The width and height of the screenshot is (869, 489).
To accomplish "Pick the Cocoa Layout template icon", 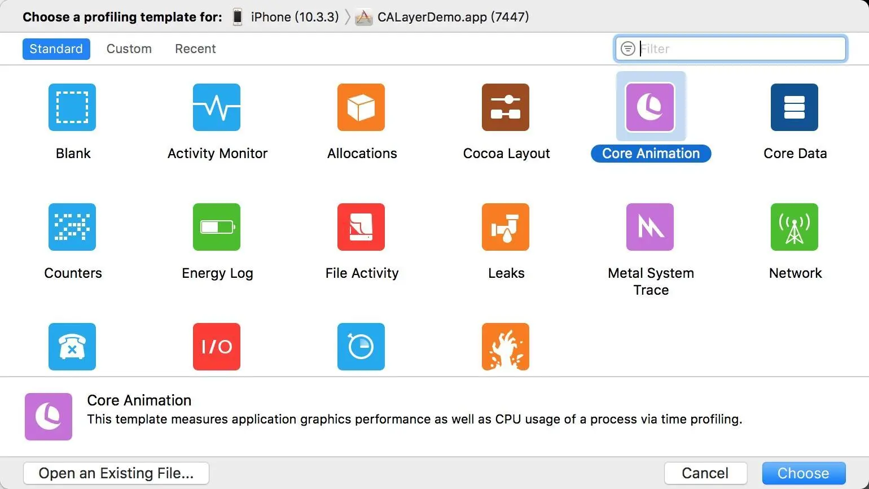I will [506, 107].
